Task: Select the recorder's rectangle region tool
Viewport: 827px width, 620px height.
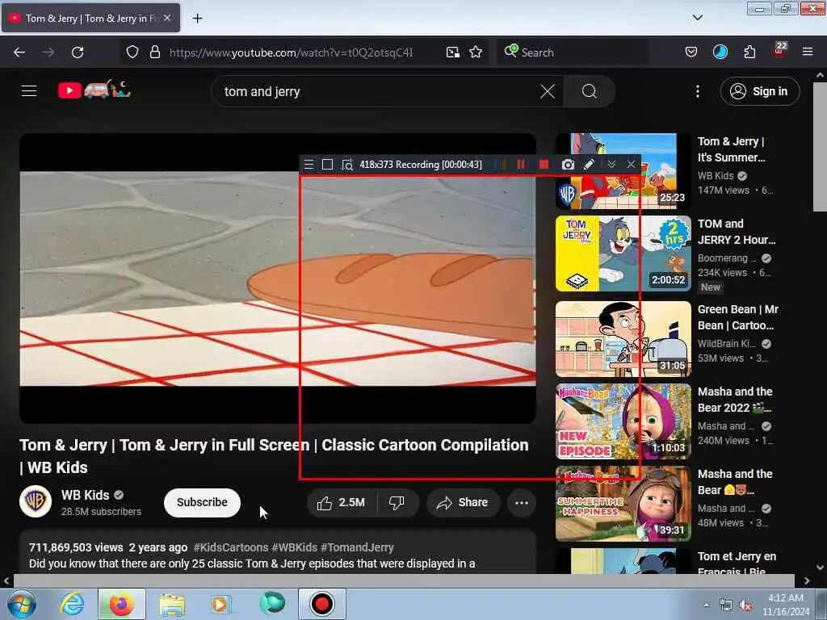Action: 328,165
